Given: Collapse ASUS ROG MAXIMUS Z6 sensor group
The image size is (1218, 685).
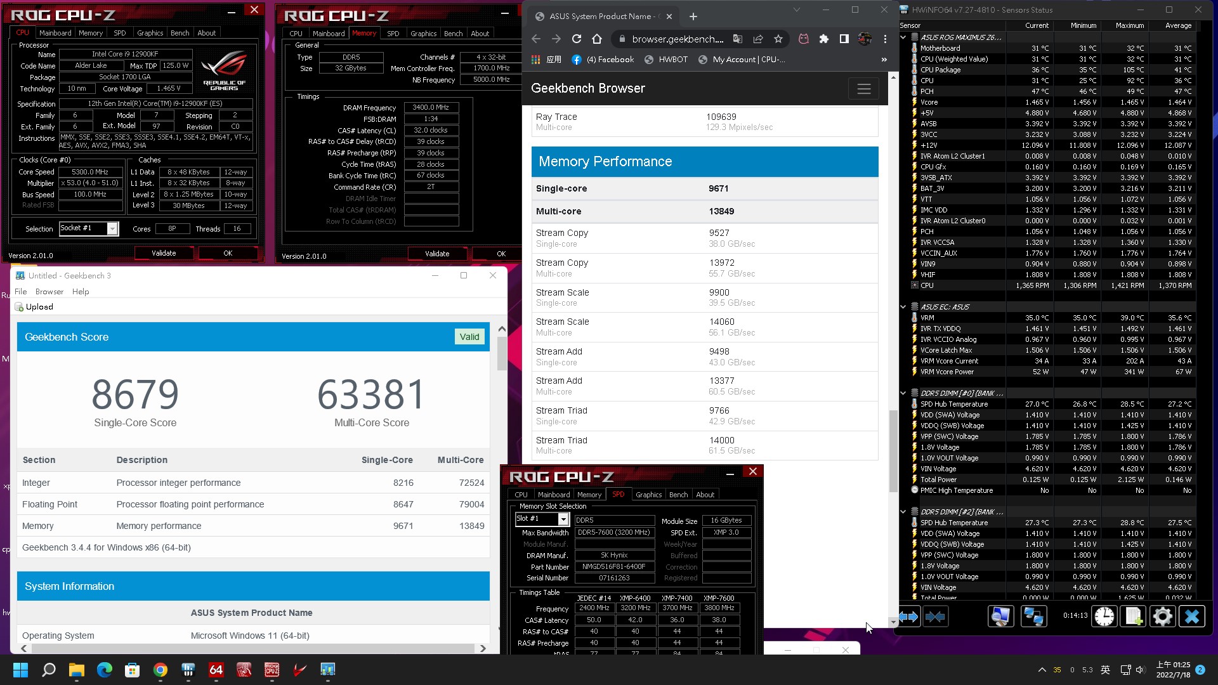Looking at the screenshot, I should click(x=903, y=37).
